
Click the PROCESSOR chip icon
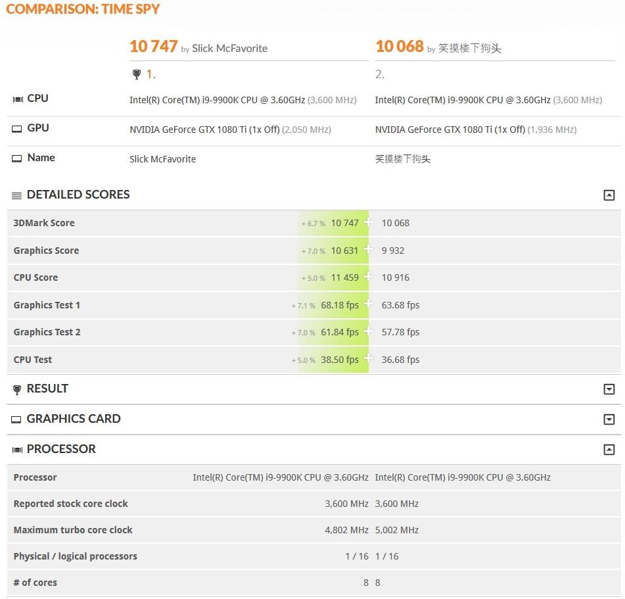[x=16, y=449]
